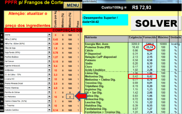Open the Óleo de Soja dropdown arrow
This screenshot has width=182, height=114.
pyautogui.click(x=49, y=48)
